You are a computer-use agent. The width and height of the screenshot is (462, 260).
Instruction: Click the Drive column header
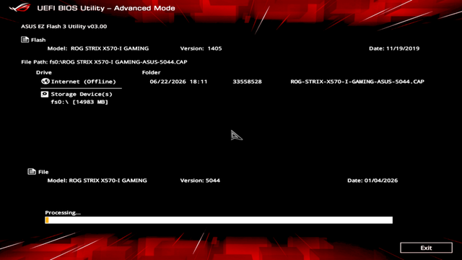(x=44, y=72)
